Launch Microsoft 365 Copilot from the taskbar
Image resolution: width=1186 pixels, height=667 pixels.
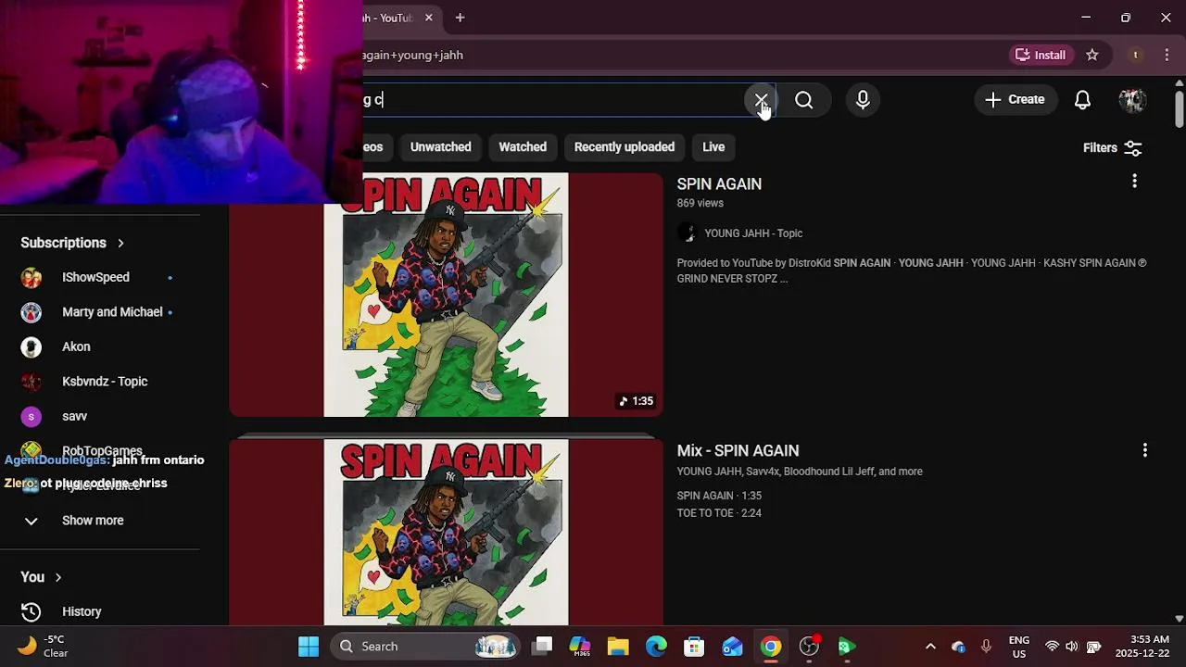pyautogui.click(x=581, y=647)
